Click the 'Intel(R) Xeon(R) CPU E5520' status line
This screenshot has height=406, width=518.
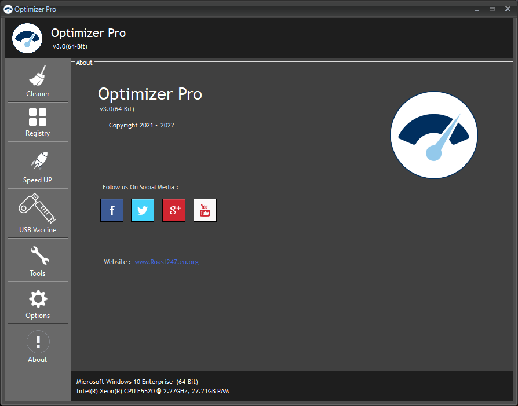tap(152, 391)
